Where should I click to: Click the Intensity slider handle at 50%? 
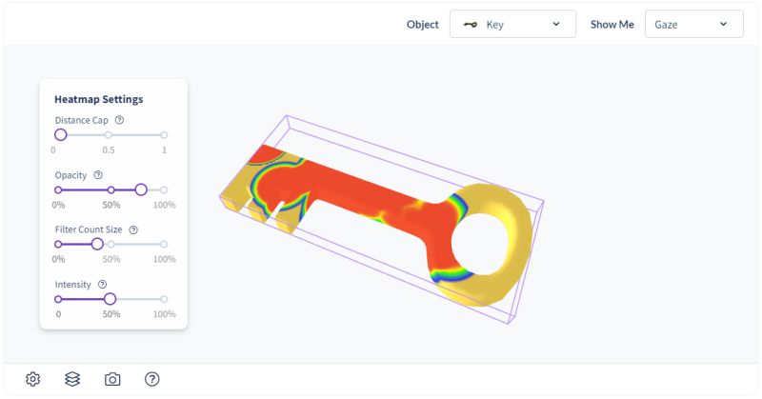110,299
